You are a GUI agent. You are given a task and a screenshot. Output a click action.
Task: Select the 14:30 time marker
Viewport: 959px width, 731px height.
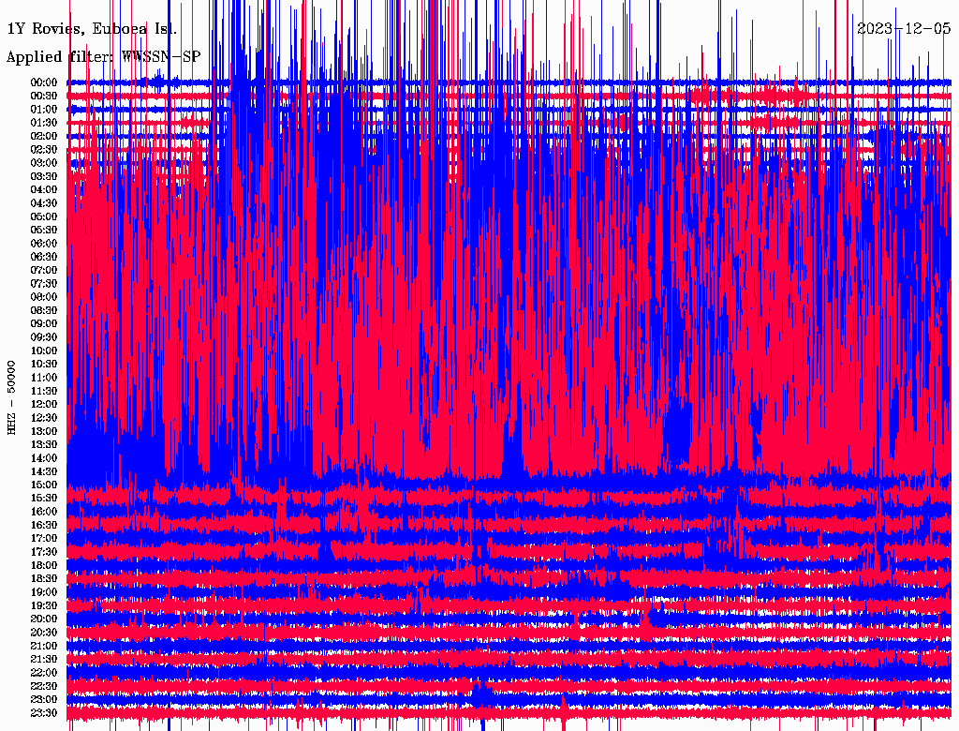[44, 471]
